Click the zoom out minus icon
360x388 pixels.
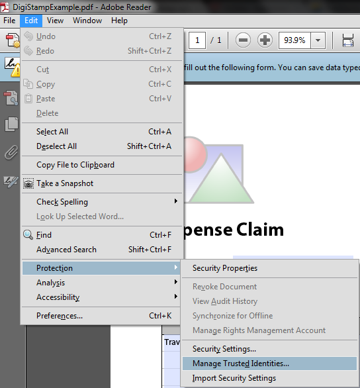[243, 40]
